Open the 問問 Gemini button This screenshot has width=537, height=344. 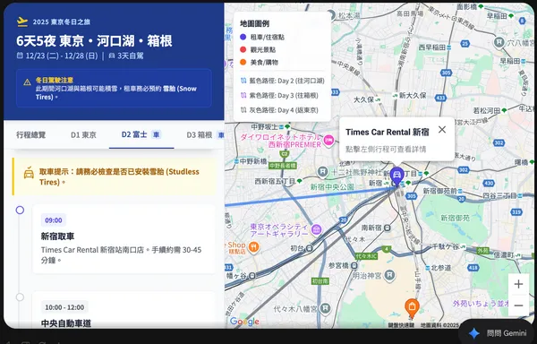[x=498, y=332]
